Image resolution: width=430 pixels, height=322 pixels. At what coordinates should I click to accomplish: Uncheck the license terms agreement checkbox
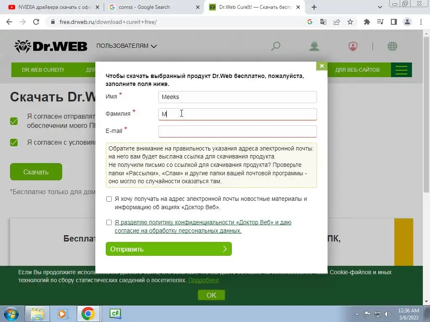pyautogui.click(x=14, y=143)
